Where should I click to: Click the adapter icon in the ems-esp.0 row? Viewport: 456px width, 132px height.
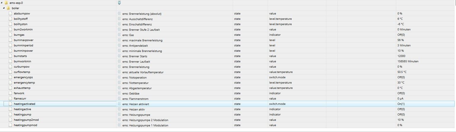pos(119,2)
